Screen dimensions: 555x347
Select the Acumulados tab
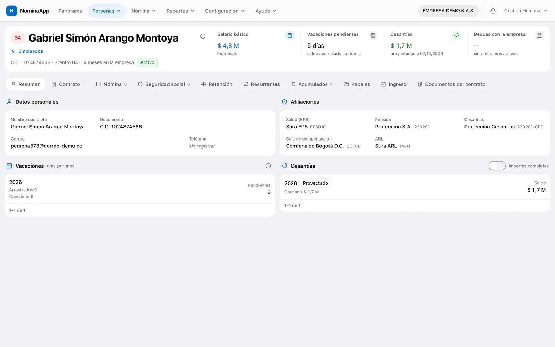click(x=312, y=84)
